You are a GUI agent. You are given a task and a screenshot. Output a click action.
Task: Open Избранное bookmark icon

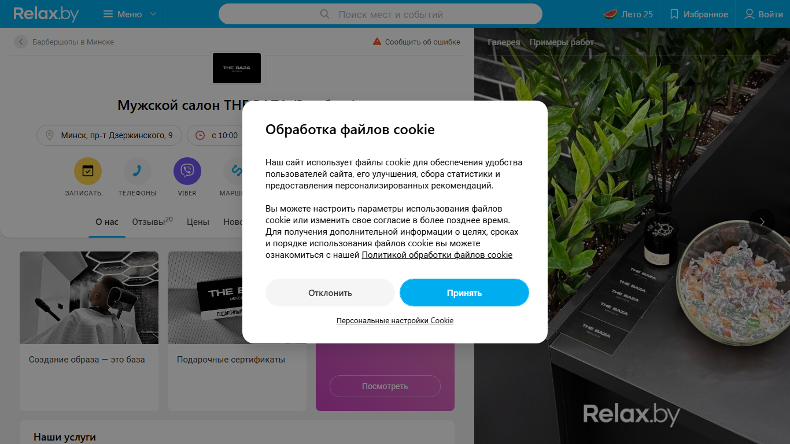point(674,14)
